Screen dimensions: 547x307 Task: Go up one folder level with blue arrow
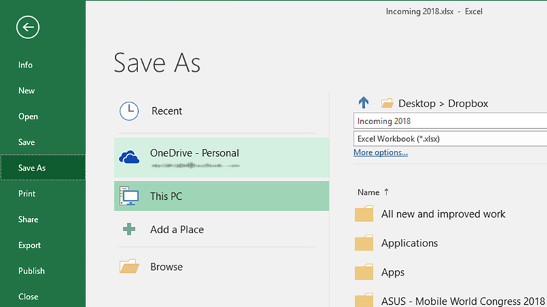(x=364, y=103)
